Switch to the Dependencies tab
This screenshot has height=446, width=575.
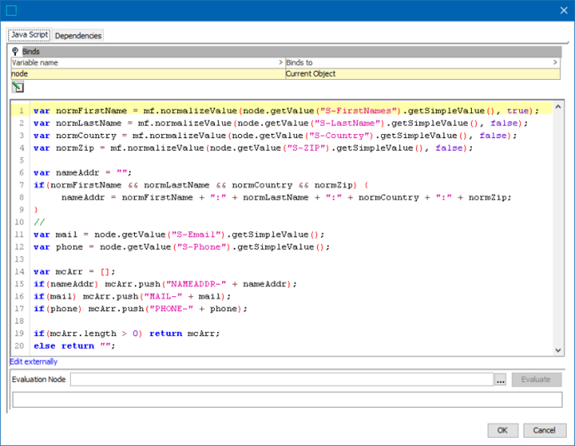(x=78, y=35)
